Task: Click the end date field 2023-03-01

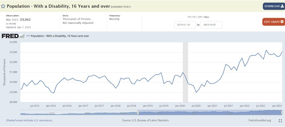Action: click(211, 25)
